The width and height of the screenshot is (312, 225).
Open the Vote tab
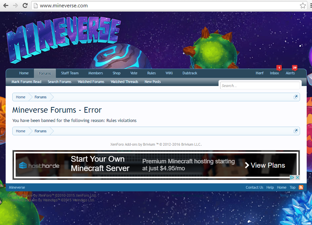134,73
